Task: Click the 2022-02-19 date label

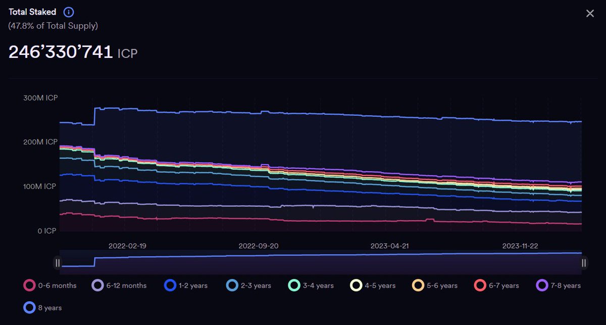Action: click(x=127, y=246)
